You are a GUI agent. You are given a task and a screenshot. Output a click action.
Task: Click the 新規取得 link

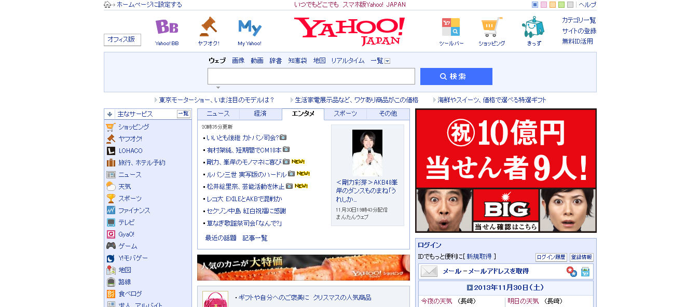point(479,257)
